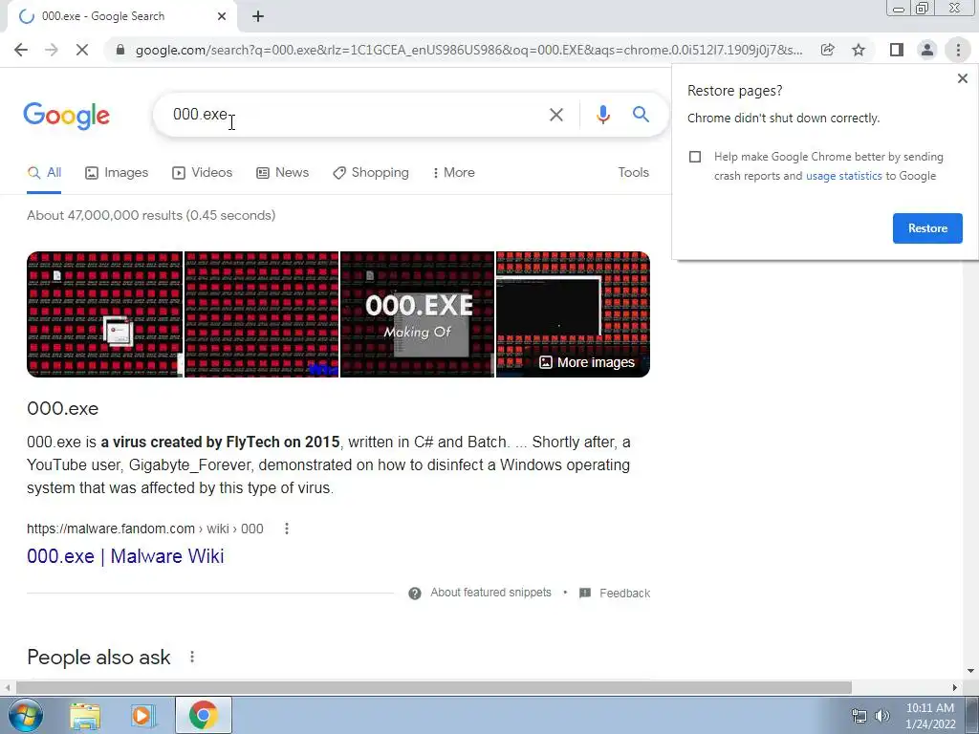Click malware.fandom.com breadcrumb URL
979x734 pixels.
coord(145,529)
